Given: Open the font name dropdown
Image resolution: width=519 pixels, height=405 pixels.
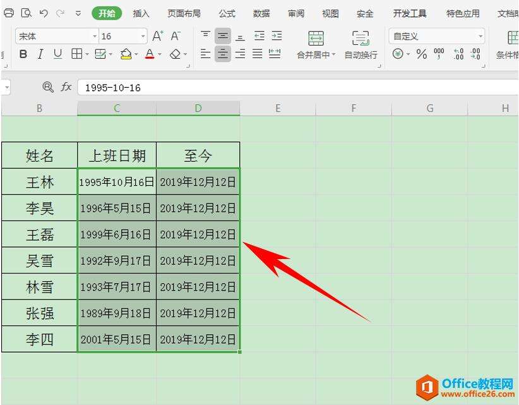Looking at the screenshot, I should tap(95, 35).
